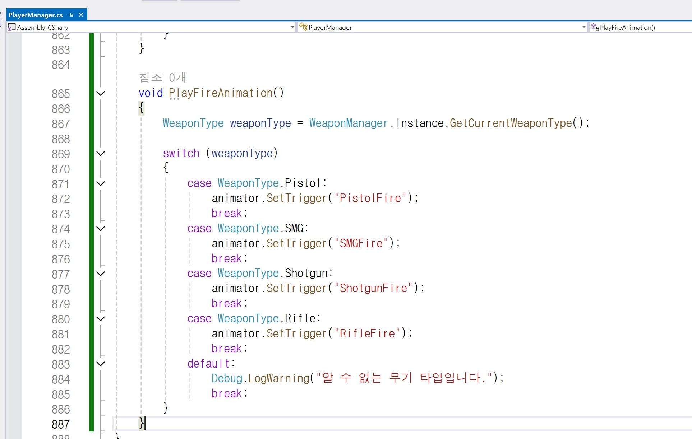Open the references CodeLens link above PlayFireAnimation
692x439 pixels.
tap(162, 77)
